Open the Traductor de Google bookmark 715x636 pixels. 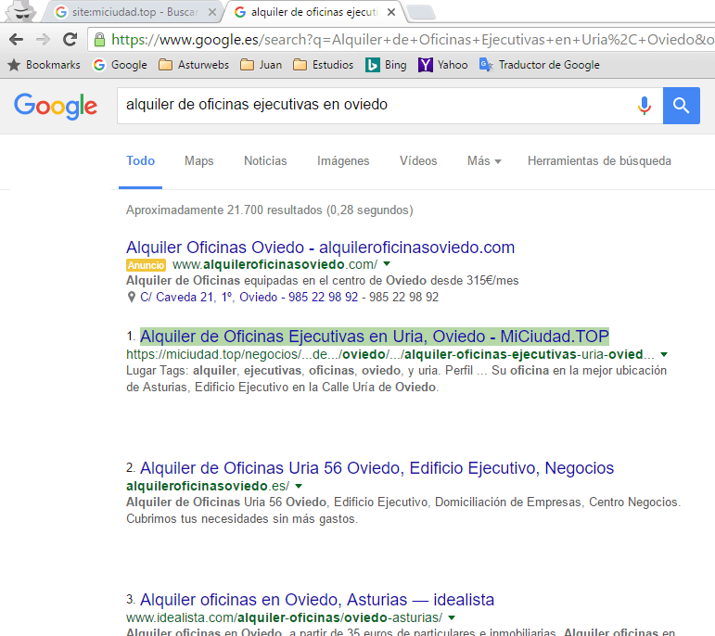539,65
